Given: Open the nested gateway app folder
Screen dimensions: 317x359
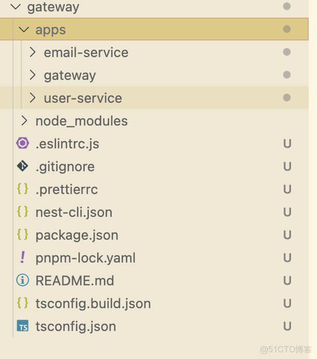Looking at the screenshot, I should tap(70, 75).
